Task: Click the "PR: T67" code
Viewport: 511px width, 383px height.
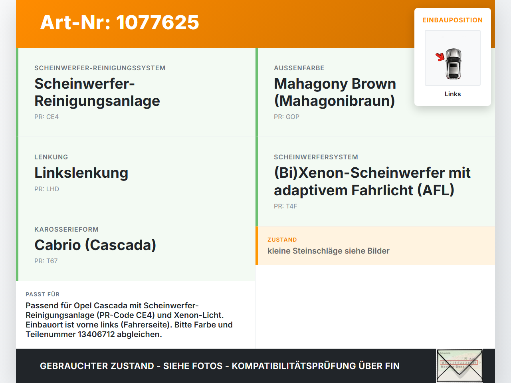Action: 46,261
